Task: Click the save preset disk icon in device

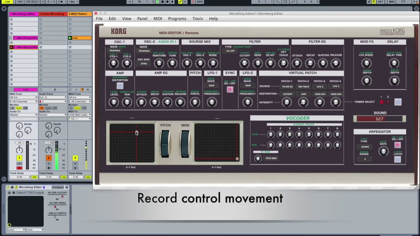Action: (x=13, y=192)
